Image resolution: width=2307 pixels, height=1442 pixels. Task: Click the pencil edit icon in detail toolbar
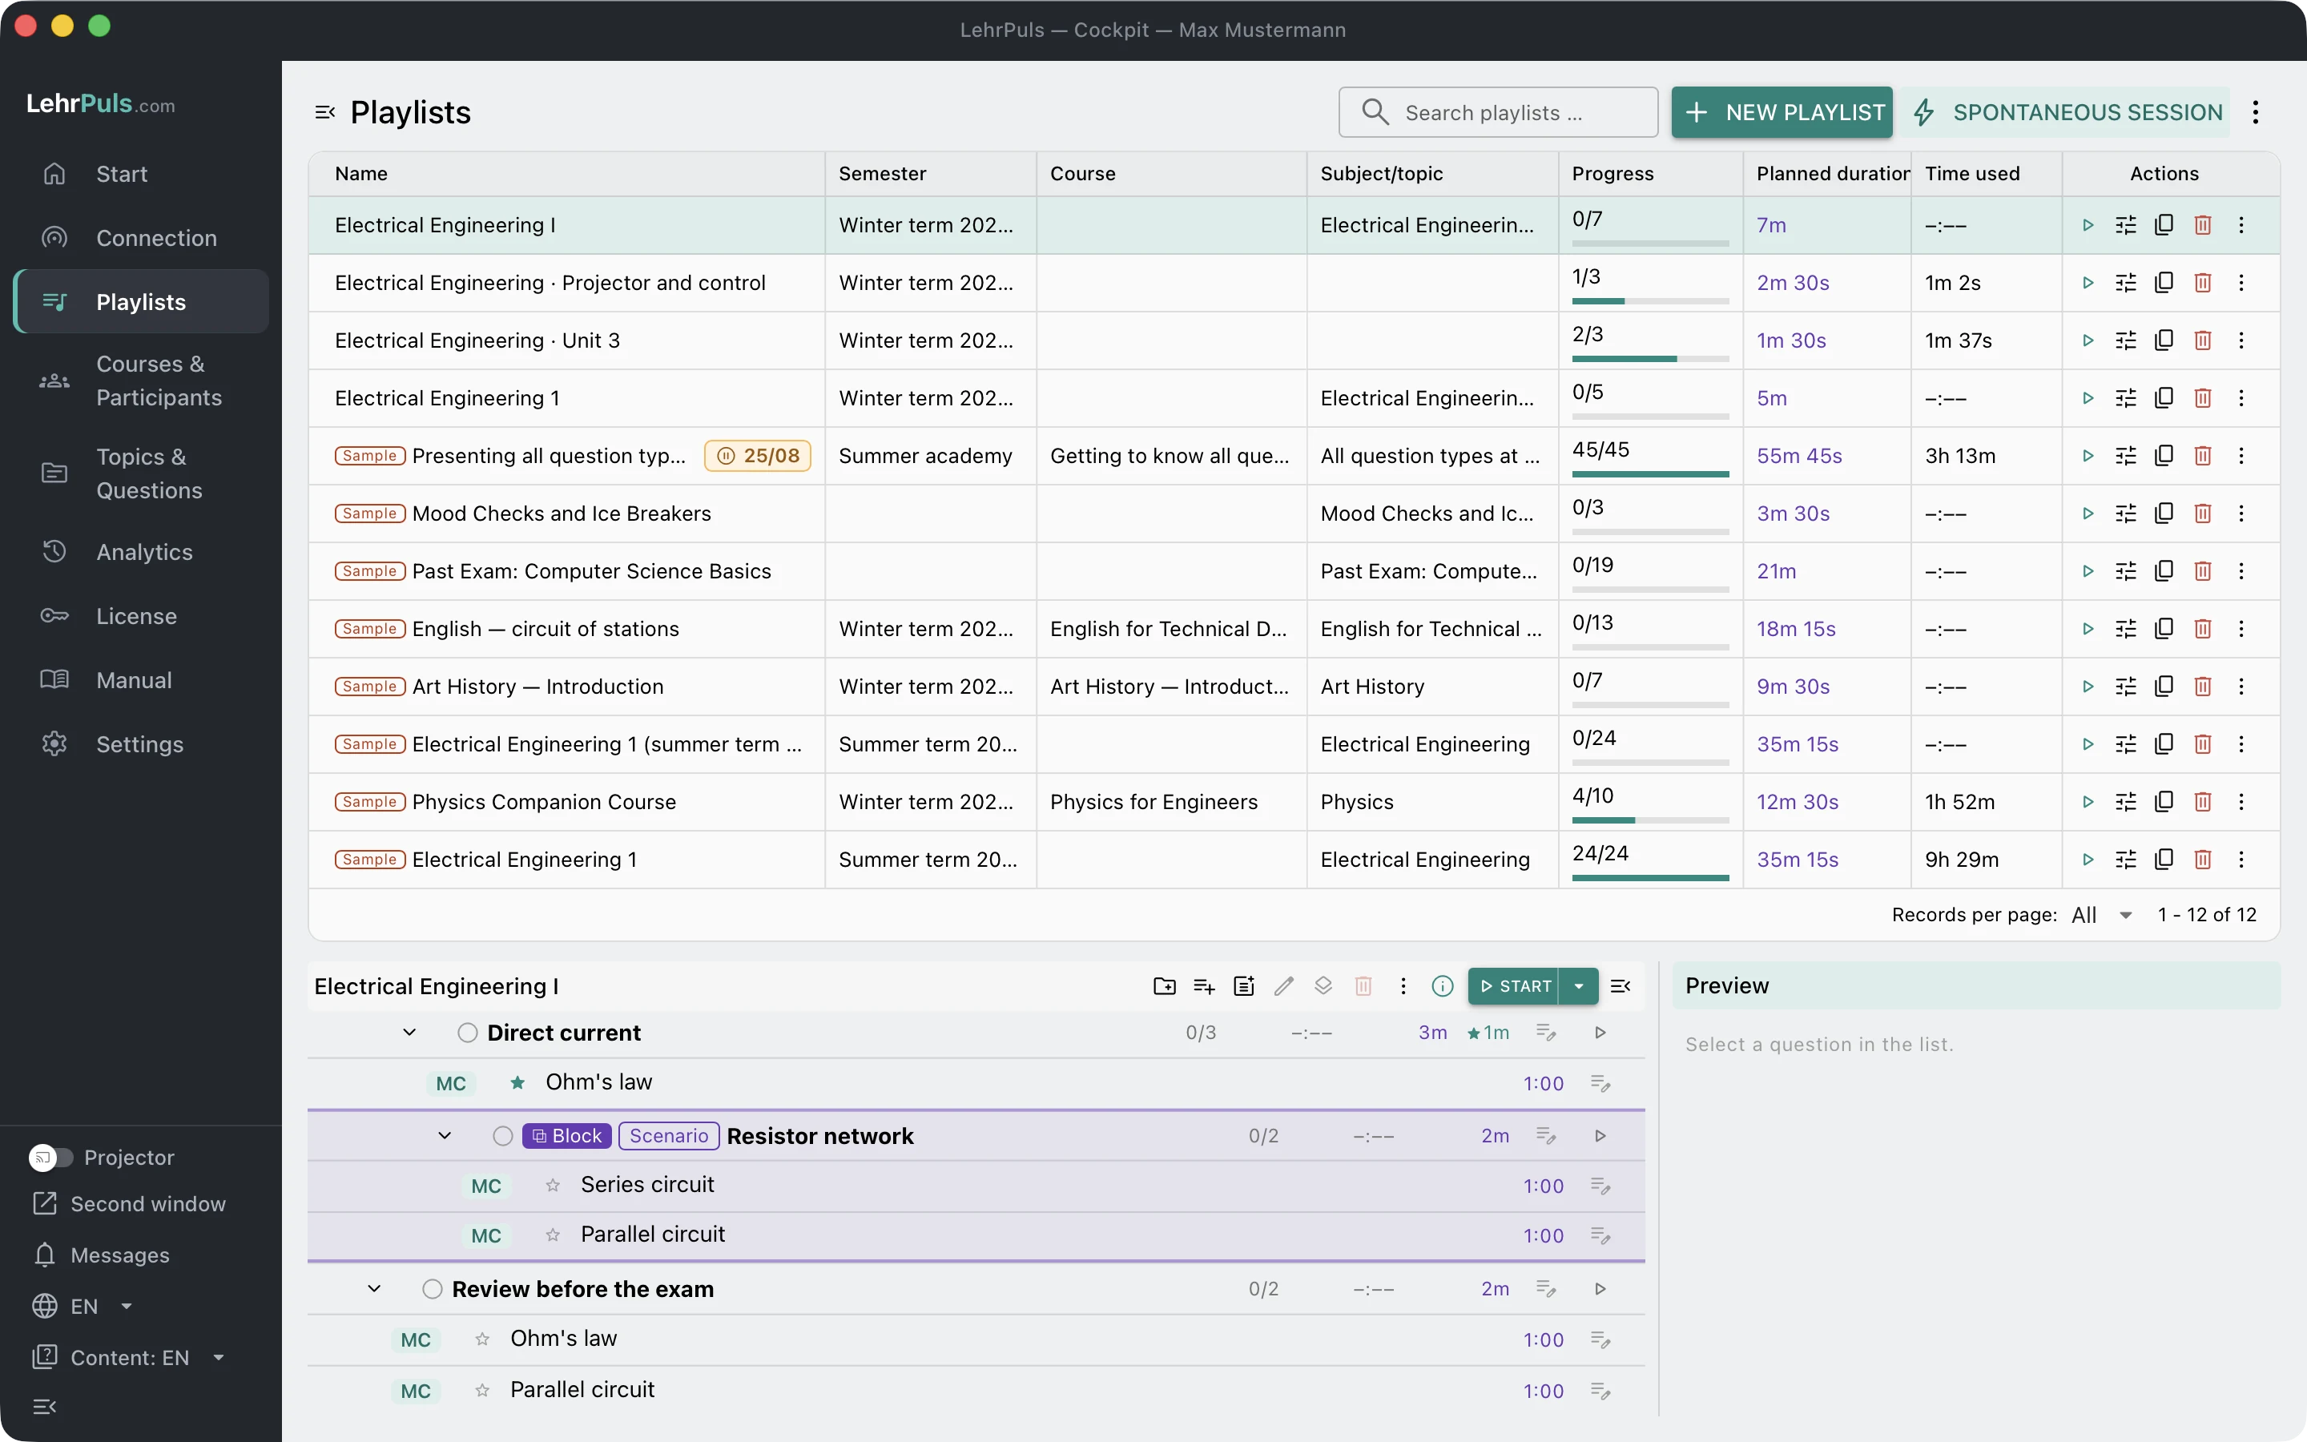coord(1284,986)
